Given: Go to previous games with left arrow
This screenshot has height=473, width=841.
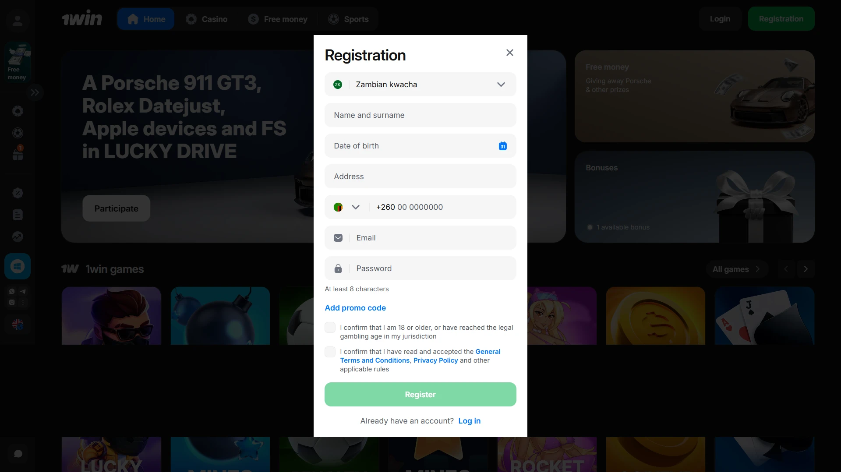Looking at the screenshot, I should (x=786, y=269).
